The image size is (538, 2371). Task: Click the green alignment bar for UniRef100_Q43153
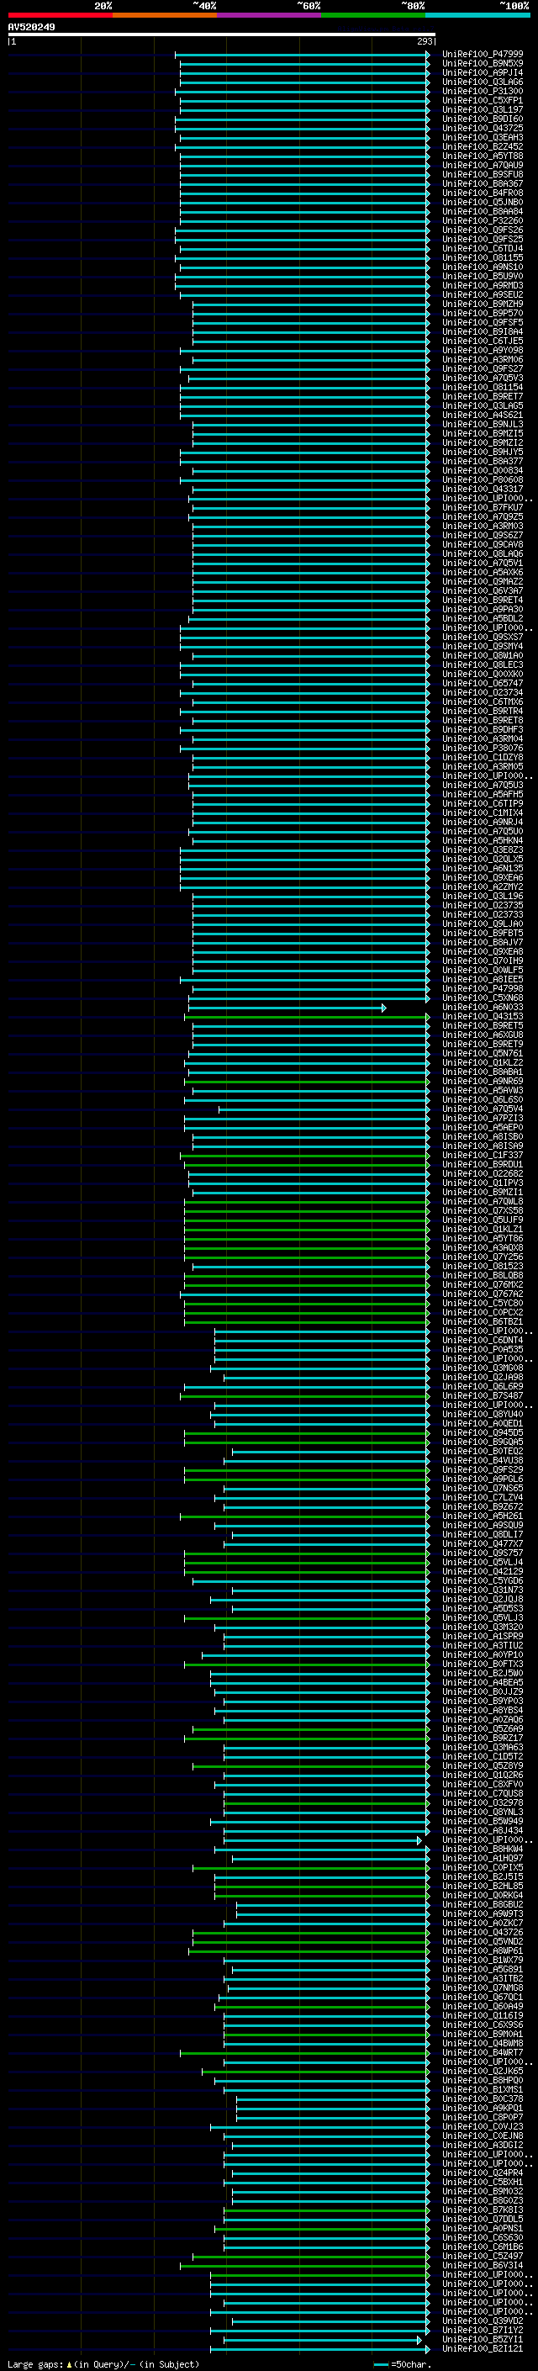[307, 1017]
